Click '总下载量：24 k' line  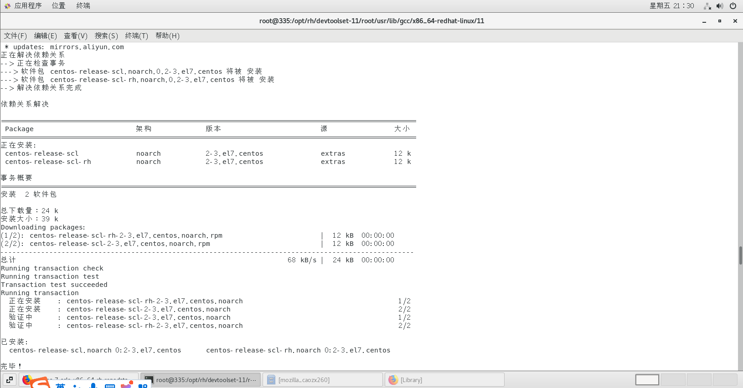coord(30,211)
